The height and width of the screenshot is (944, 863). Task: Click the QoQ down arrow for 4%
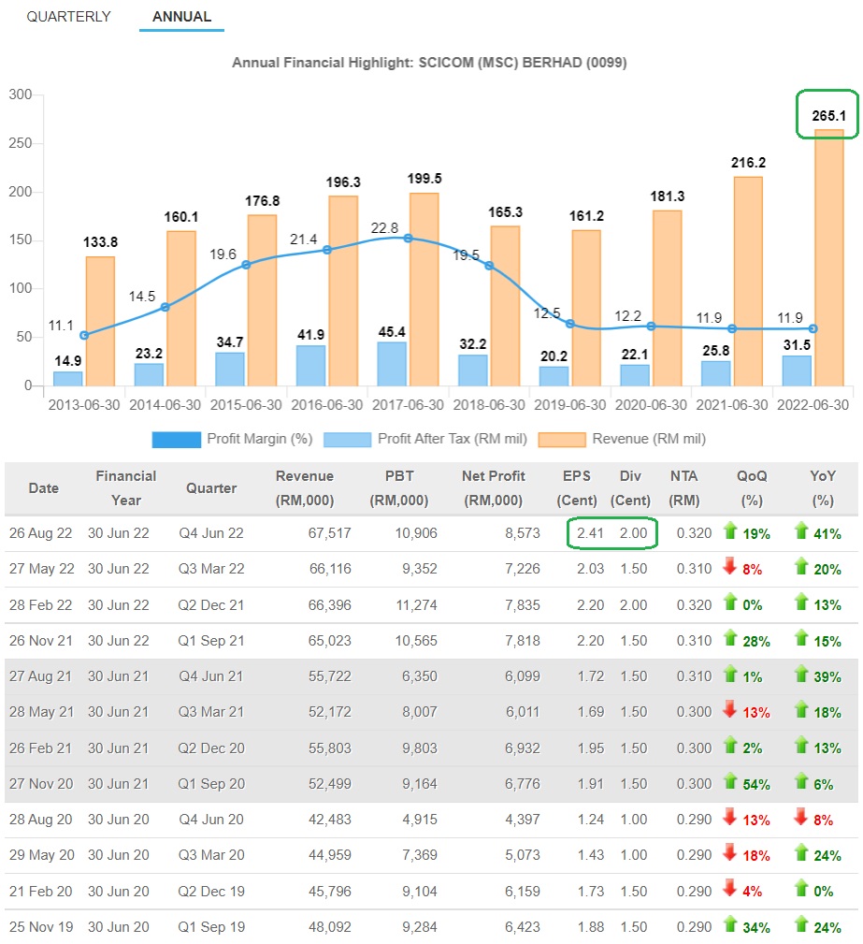(730, 888)
